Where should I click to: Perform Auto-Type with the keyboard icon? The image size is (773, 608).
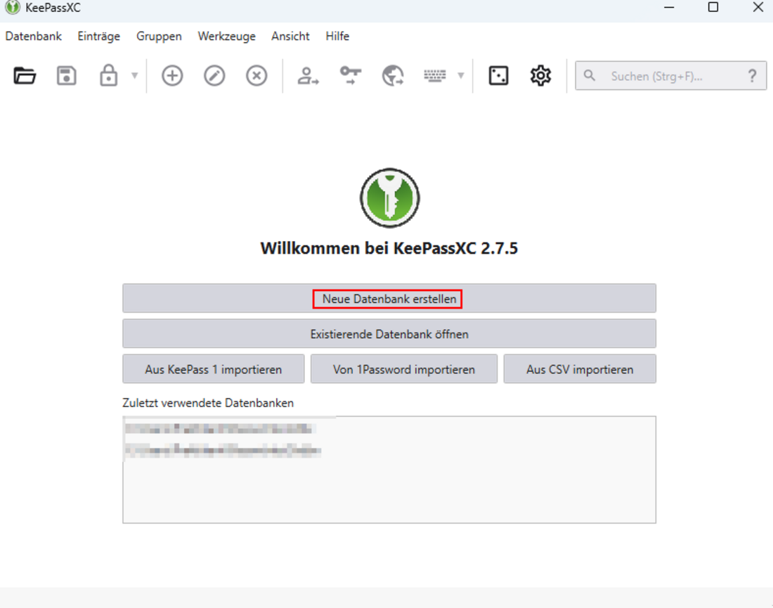point(435,75)
